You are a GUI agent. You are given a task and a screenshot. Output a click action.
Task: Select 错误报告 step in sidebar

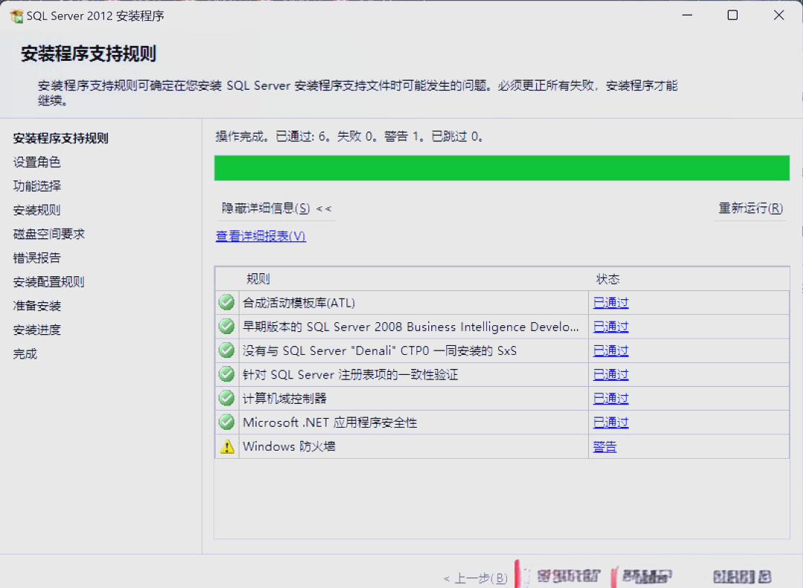(37, 258)
